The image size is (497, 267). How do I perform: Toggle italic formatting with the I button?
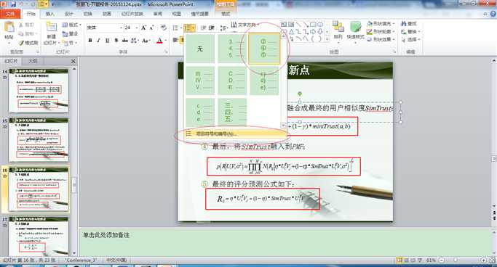pyautogui.click(x=98, y=41)
